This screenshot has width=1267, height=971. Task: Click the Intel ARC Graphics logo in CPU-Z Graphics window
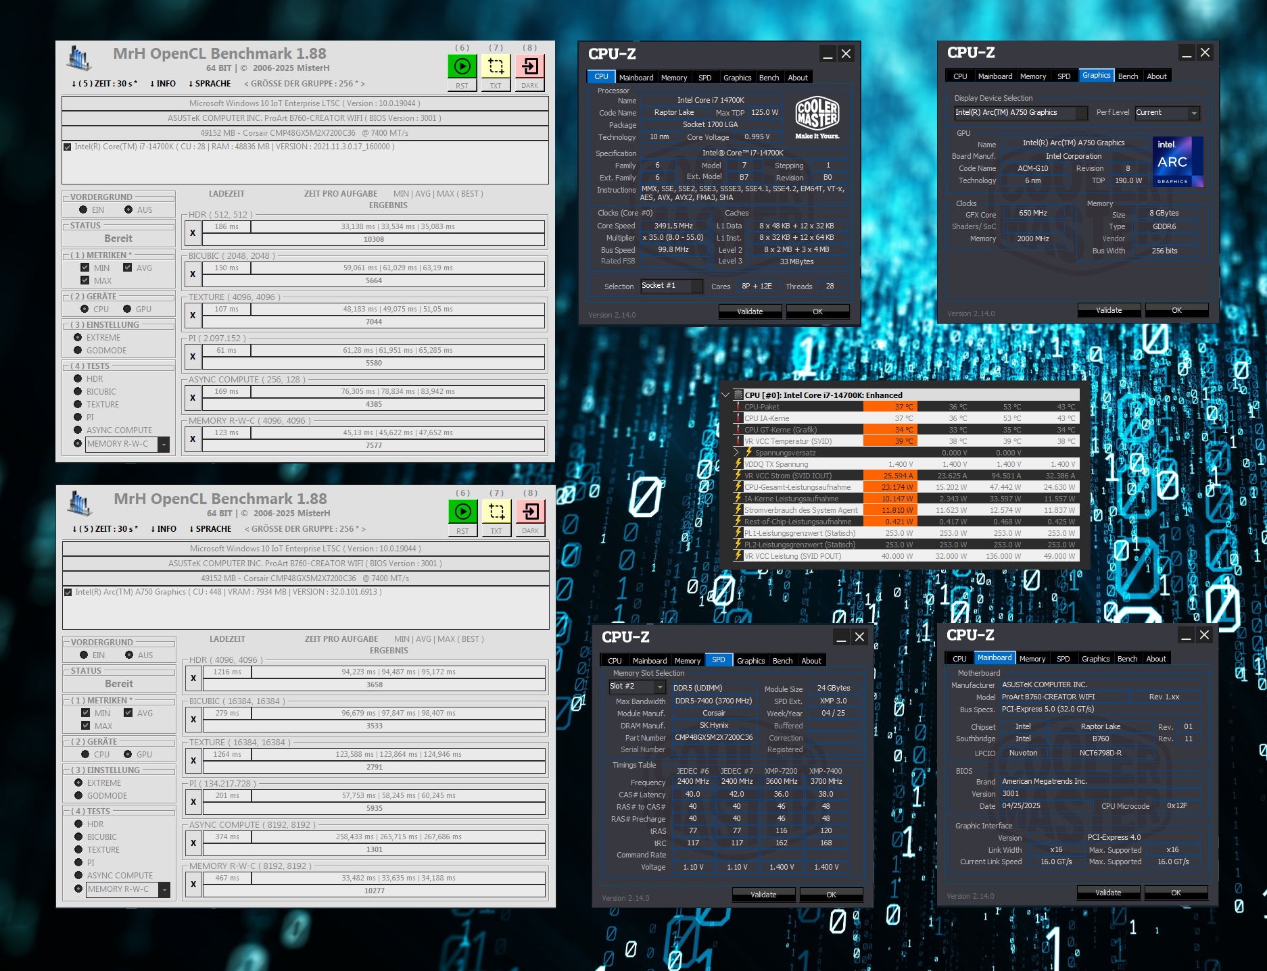tap(1178, 162)
